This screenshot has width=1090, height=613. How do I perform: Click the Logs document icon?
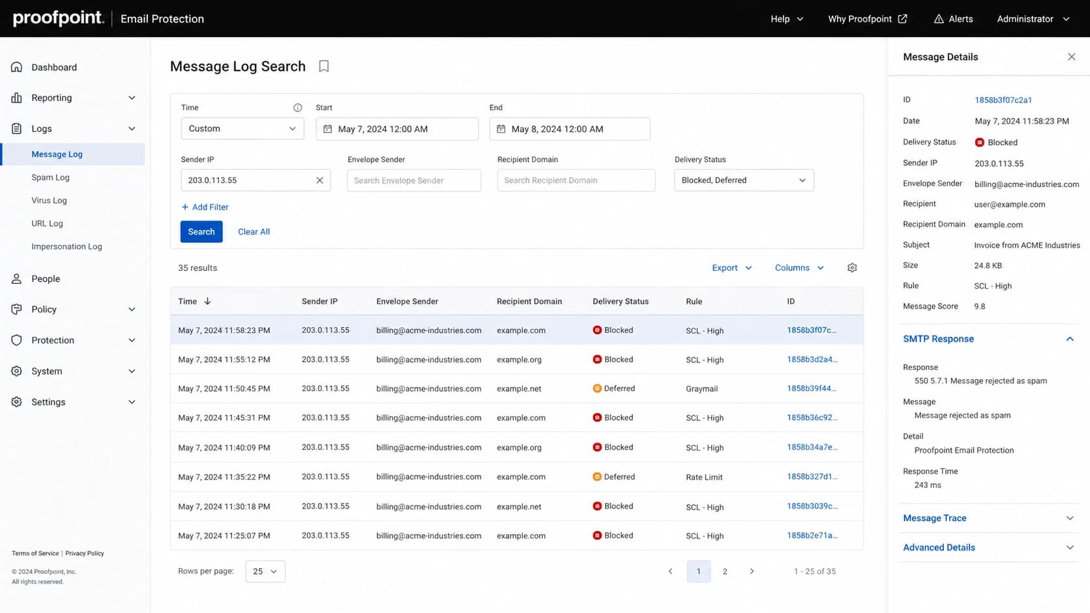[x=17, y=128]
